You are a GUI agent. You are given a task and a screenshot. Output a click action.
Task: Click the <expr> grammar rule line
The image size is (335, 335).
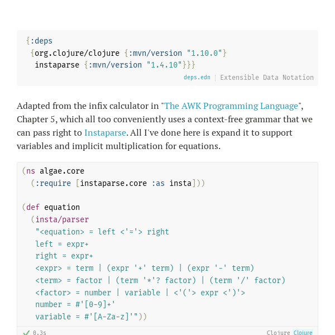(x=145, y=268)
